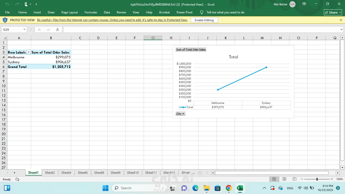Switch to Page Break Preview view
The width and height of the screenshot is (345, 194).
coord(294,179)
